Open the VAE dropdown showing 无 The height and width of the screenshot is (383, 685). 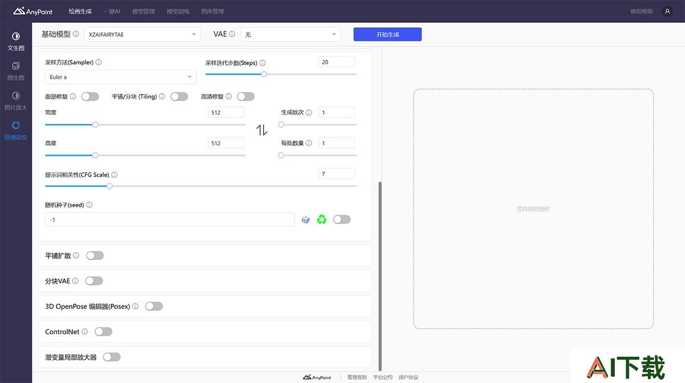[x=291, y=34]
